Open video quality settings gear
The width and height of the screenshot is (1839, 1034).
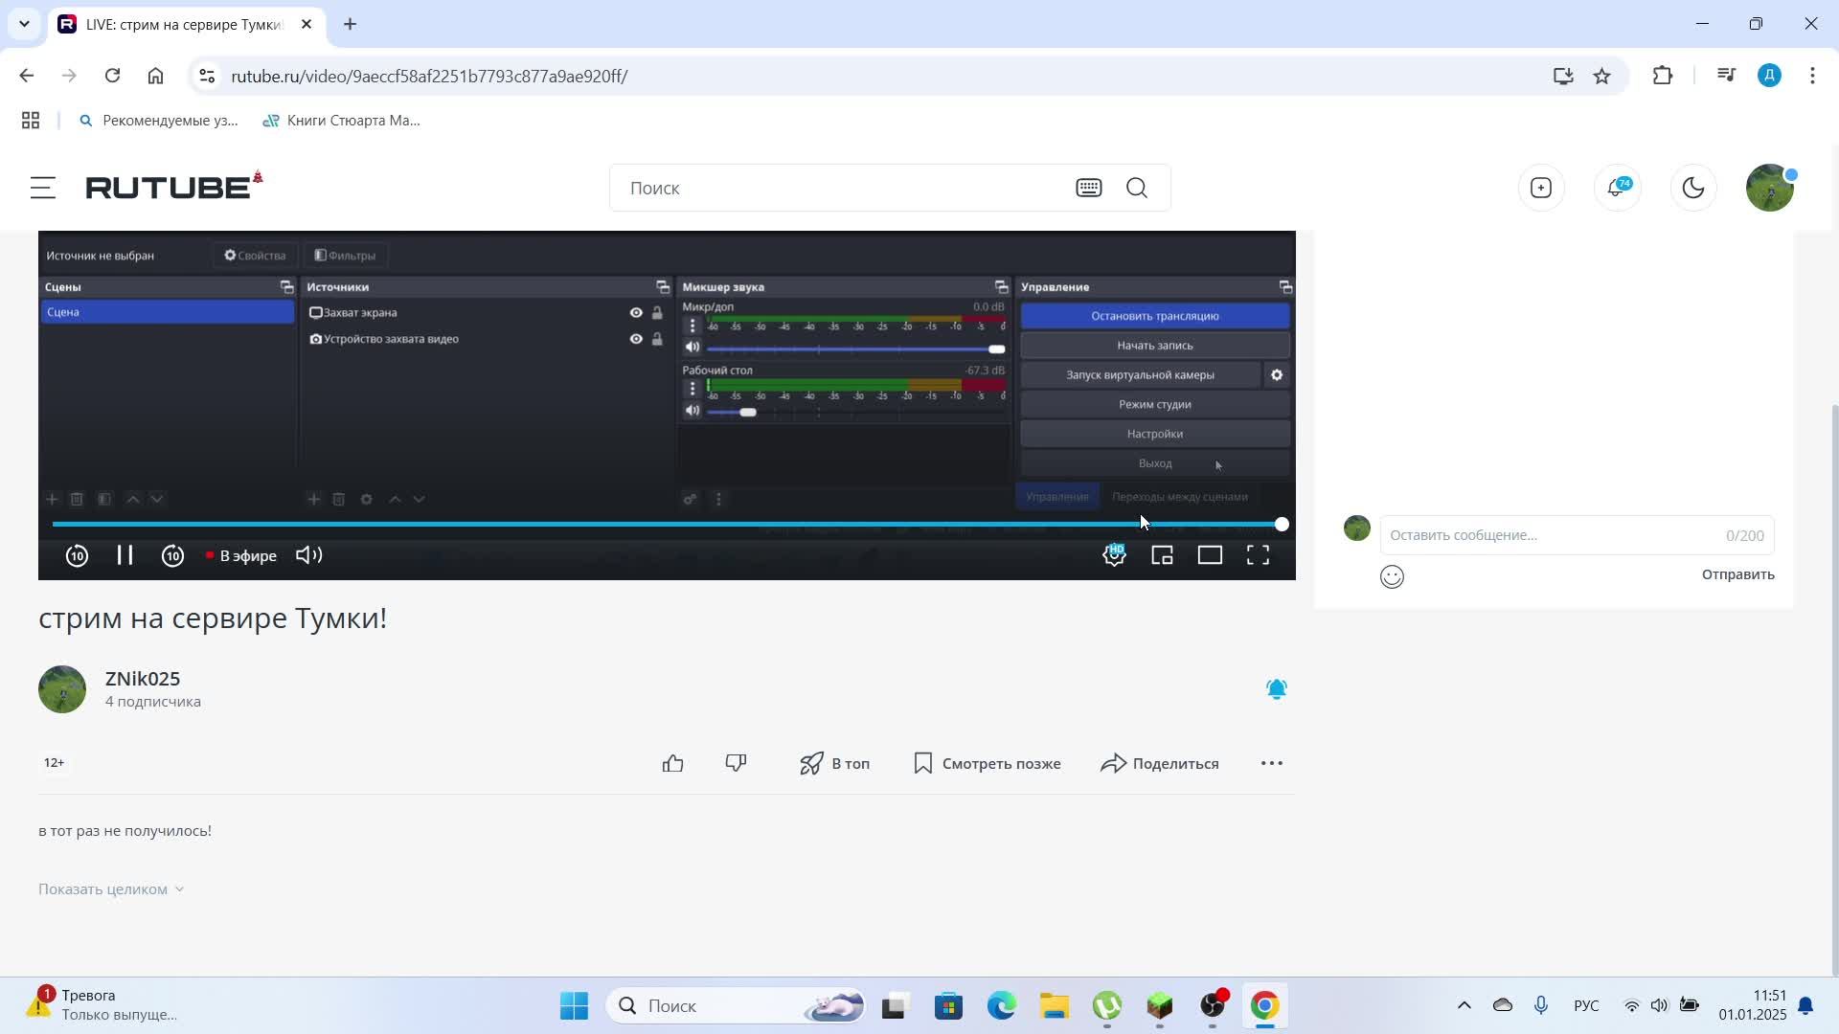(x=1114, y=555)
